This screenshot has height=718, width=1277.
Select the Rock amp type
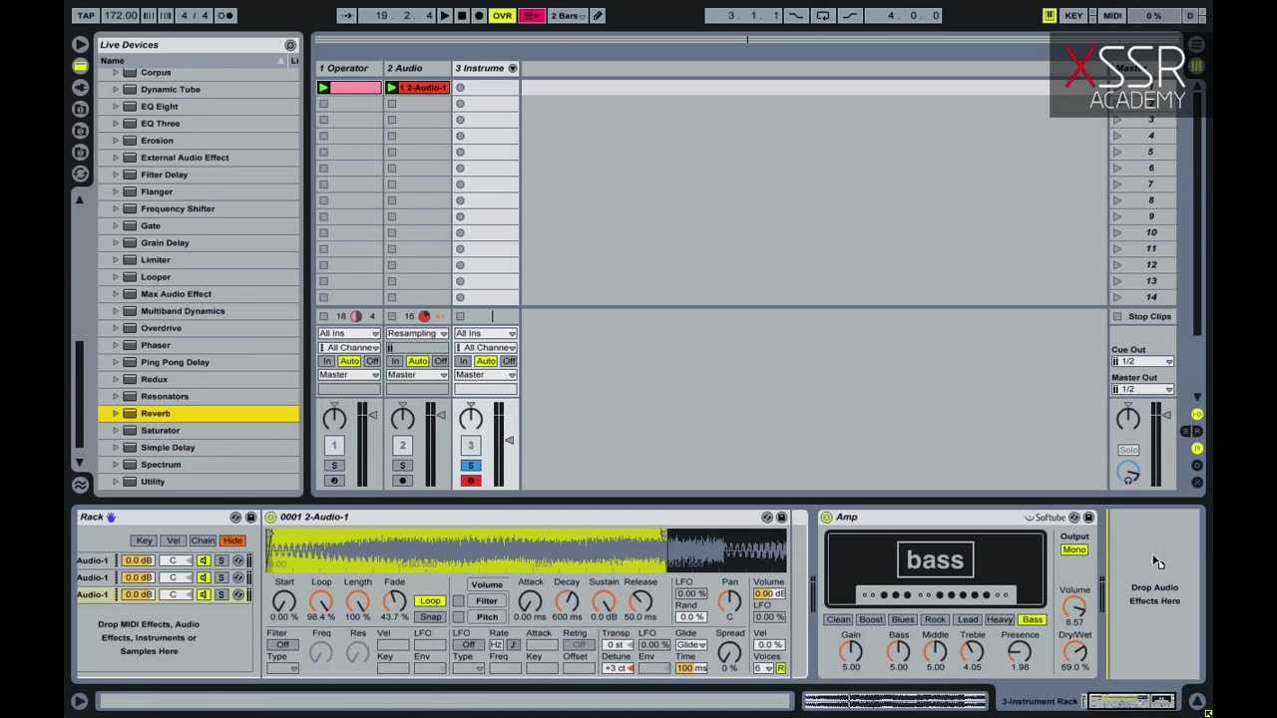point(935,620)
